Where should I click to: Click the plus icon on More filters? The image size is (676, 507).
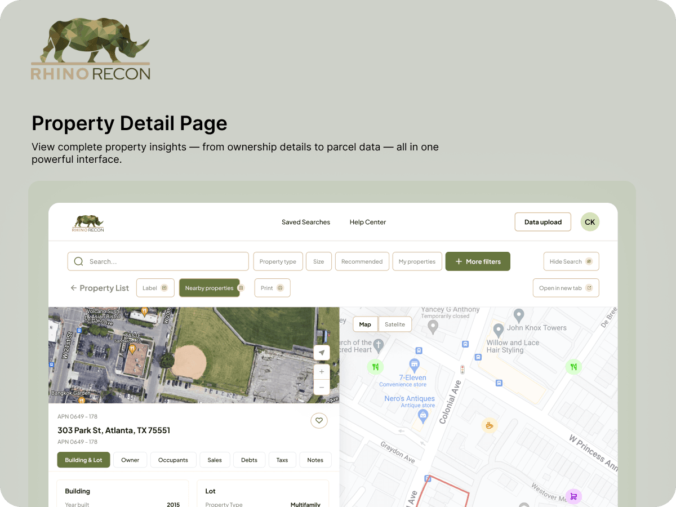459,261
